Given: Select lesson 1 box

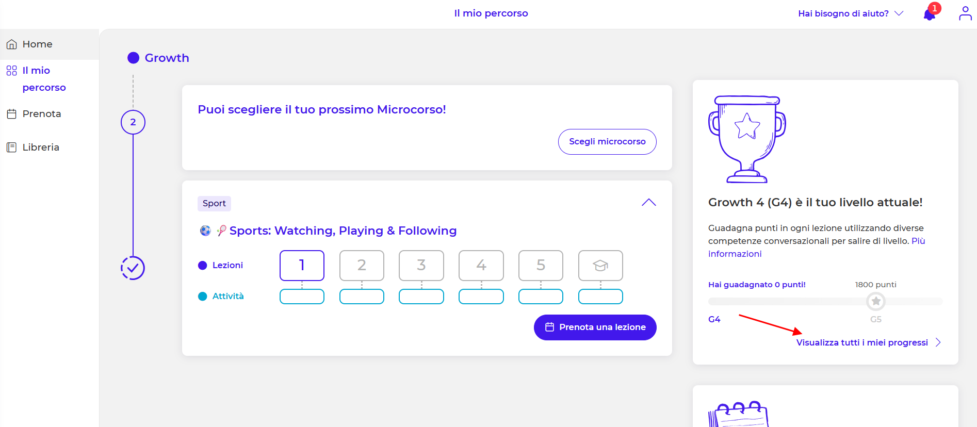Looking at the screenshot, I should point(302,266).
